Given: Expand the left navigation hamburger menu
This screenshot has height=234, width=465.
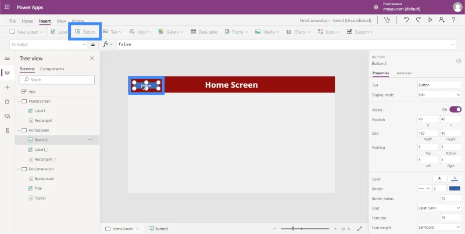Looking at the screenshot, I should coord(7,58).
